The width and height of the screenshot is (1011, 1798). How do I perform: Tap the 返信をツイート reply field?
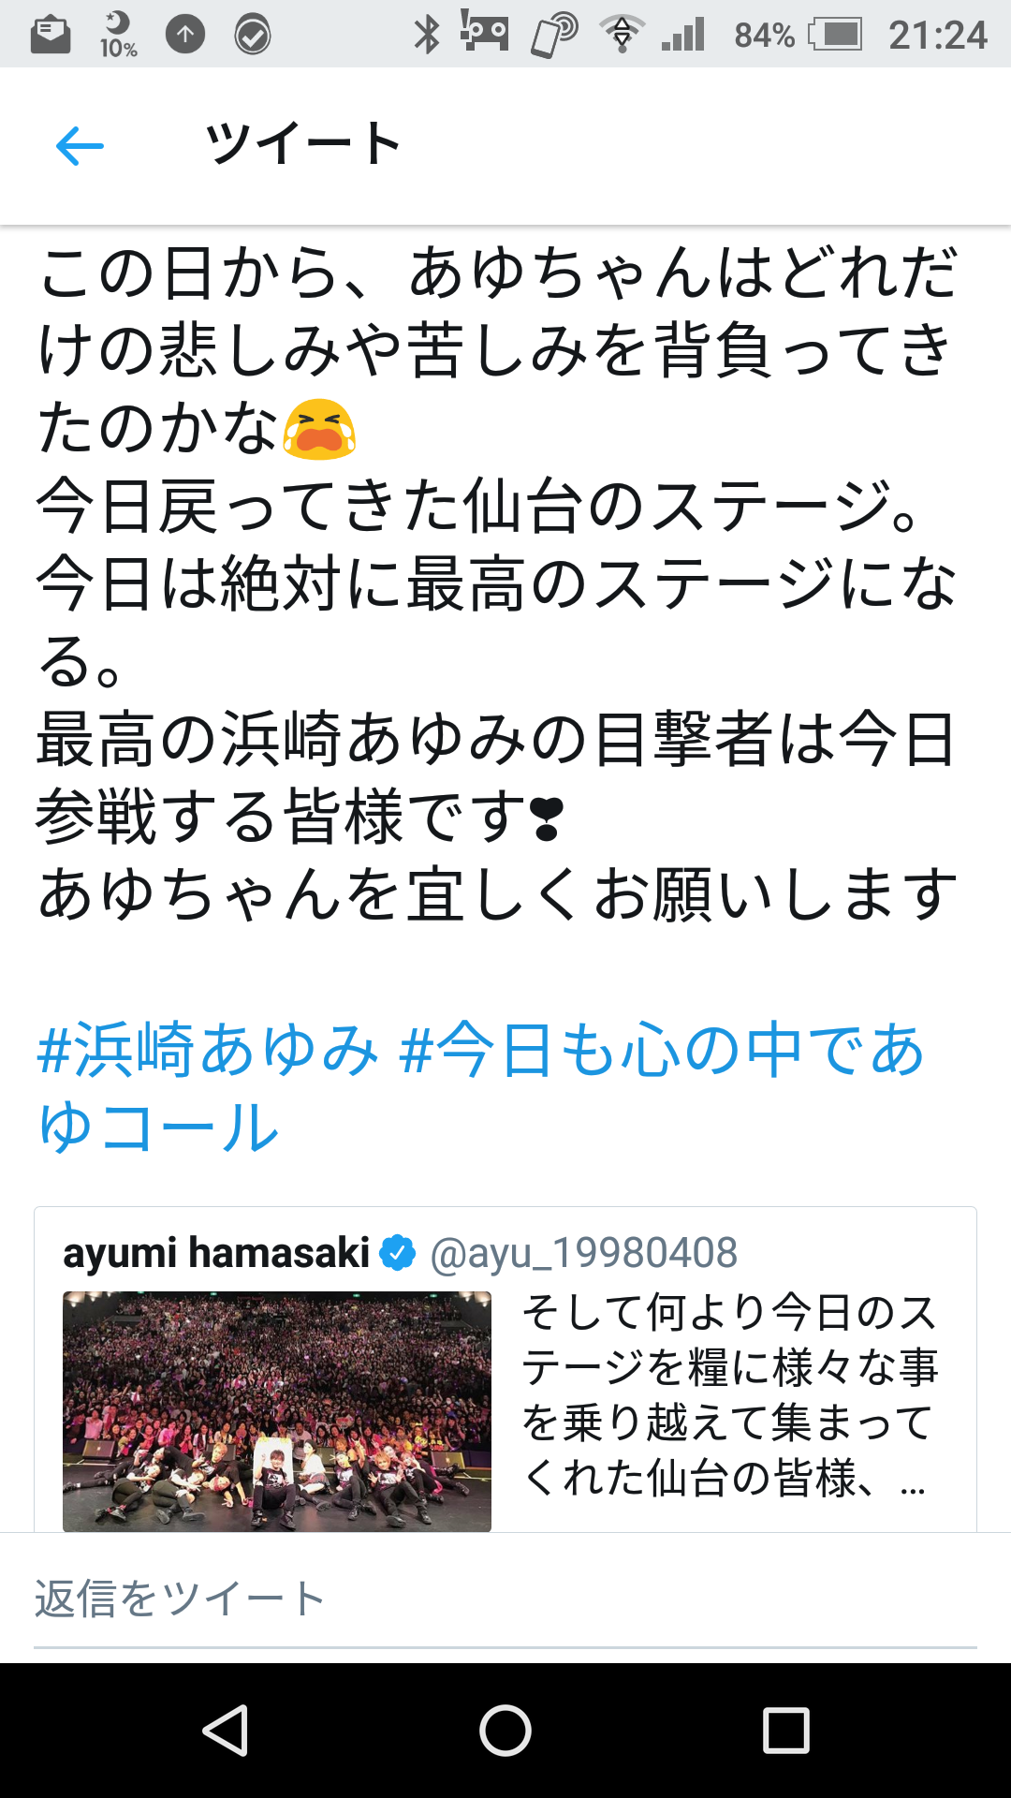[505, 1599]
